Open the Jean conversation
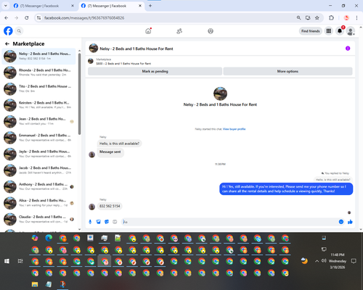Screen dimensions: 363x290 (x=39, y=121)
